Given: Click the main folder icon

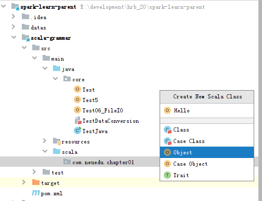Looking at the screenshot, I should pos(46,58).
